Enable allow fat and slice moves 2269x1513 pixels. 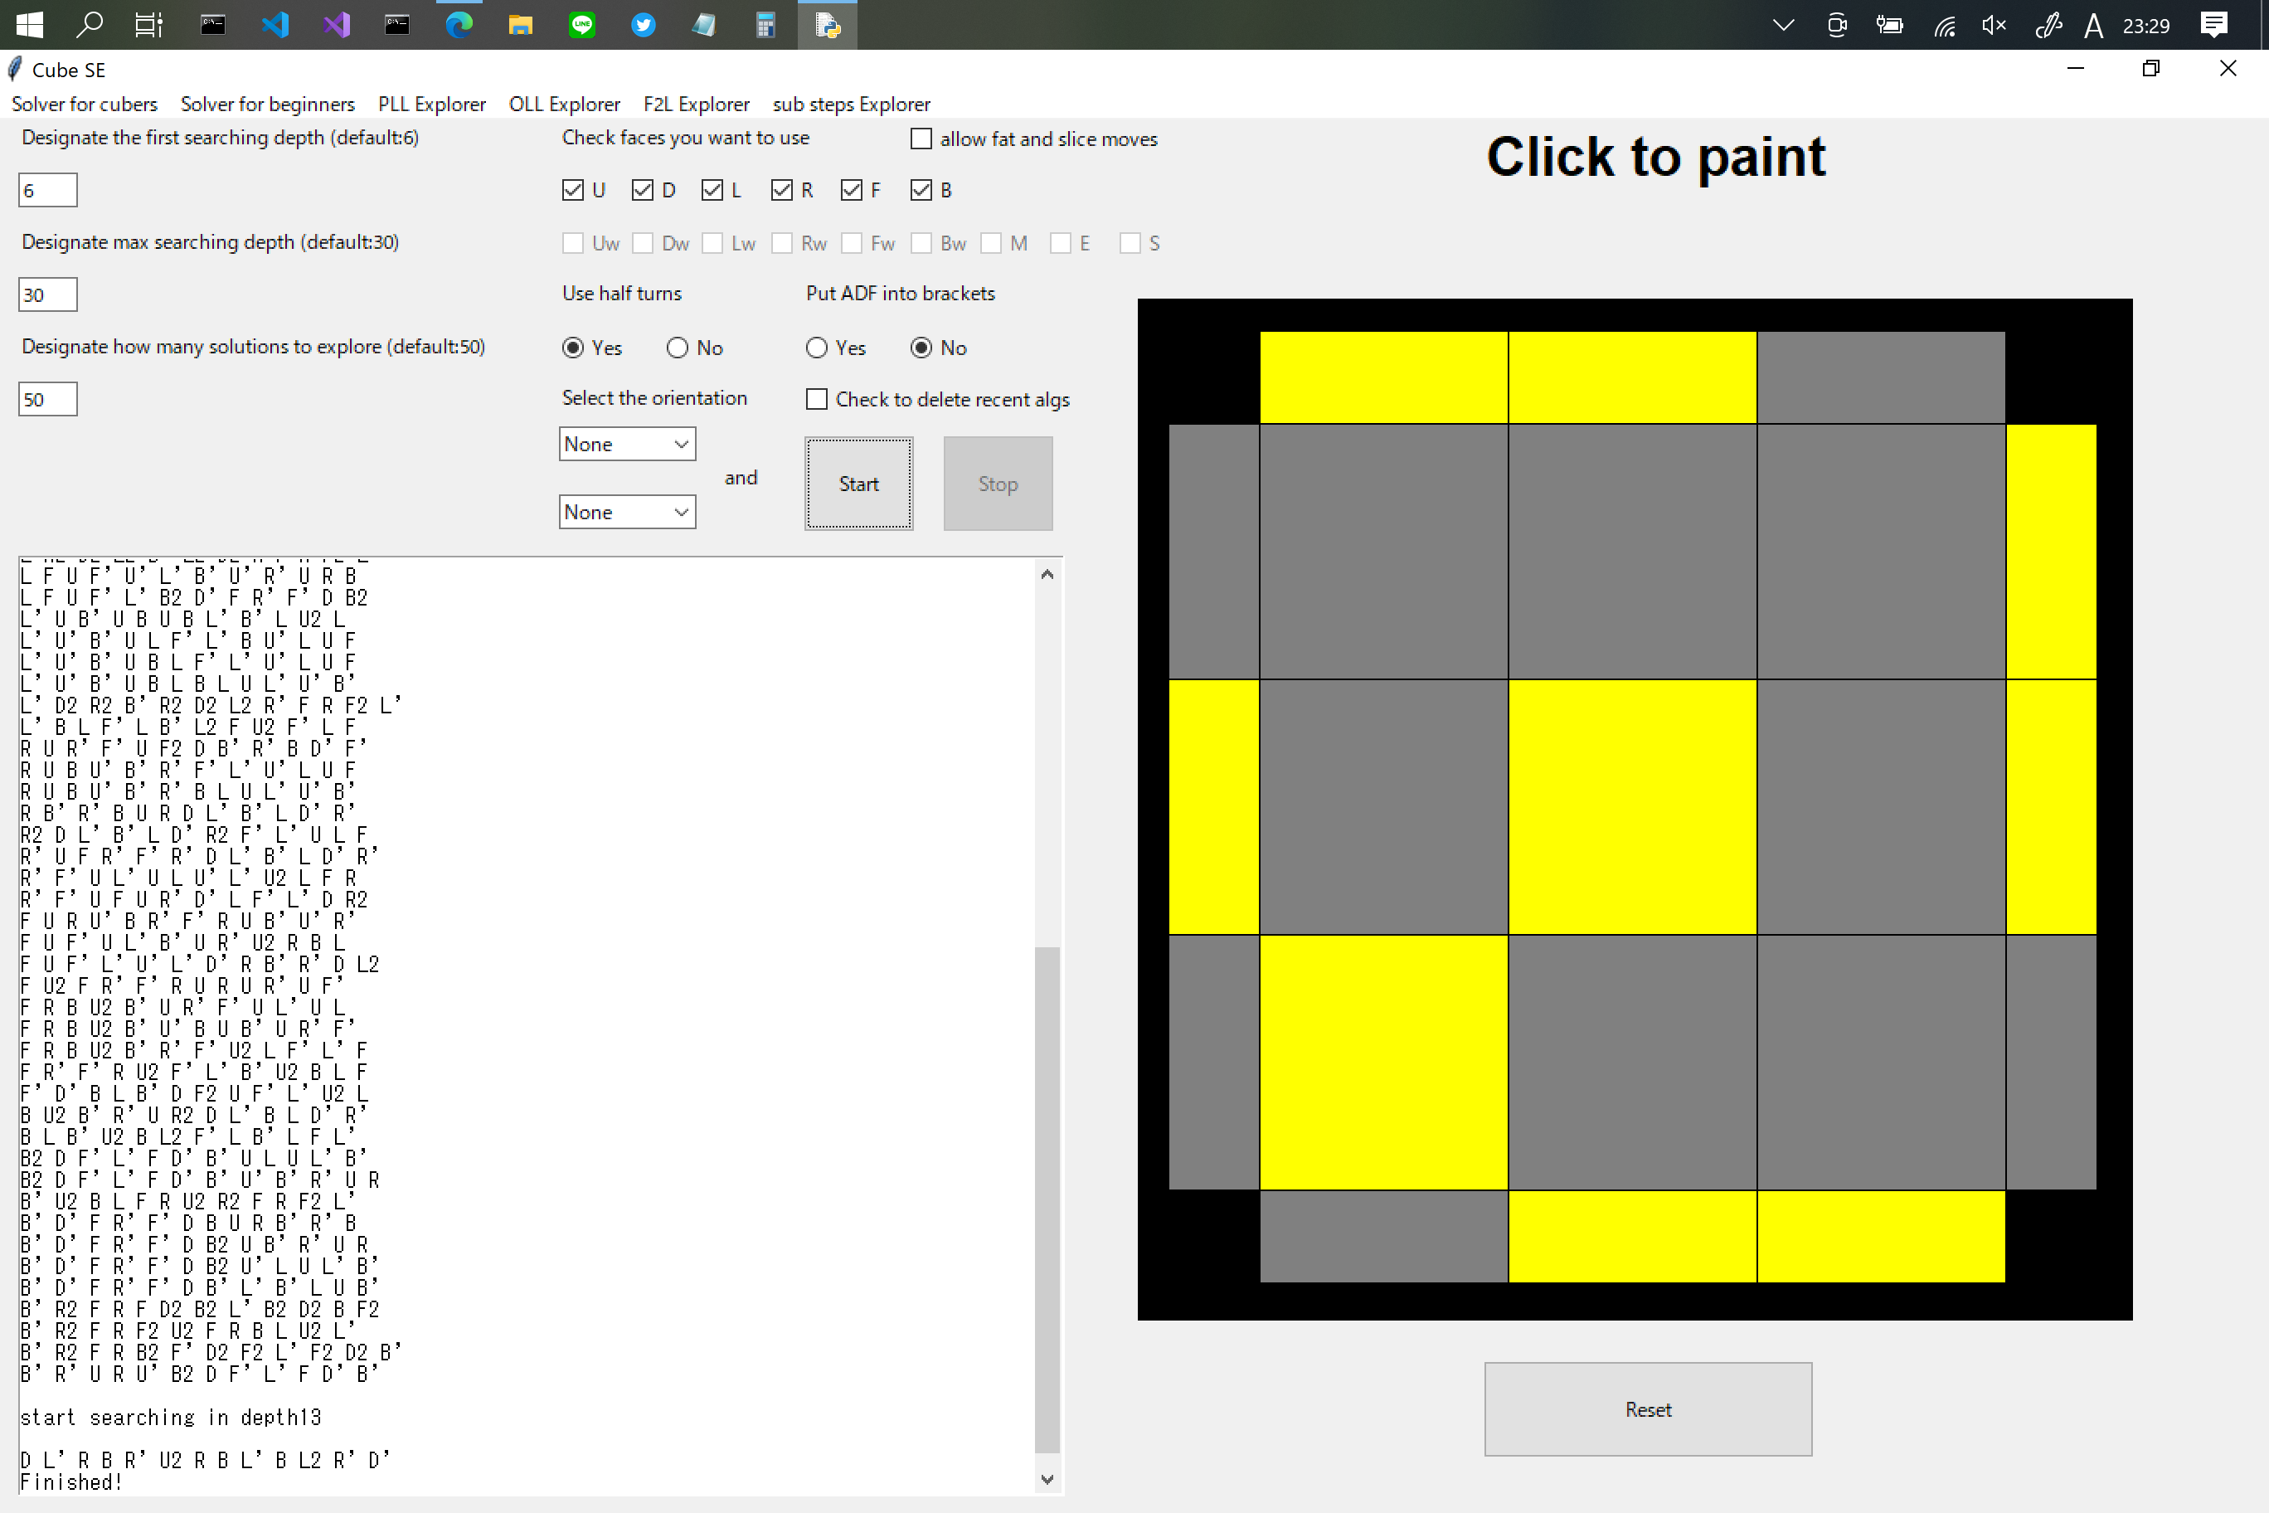[921, 139]
